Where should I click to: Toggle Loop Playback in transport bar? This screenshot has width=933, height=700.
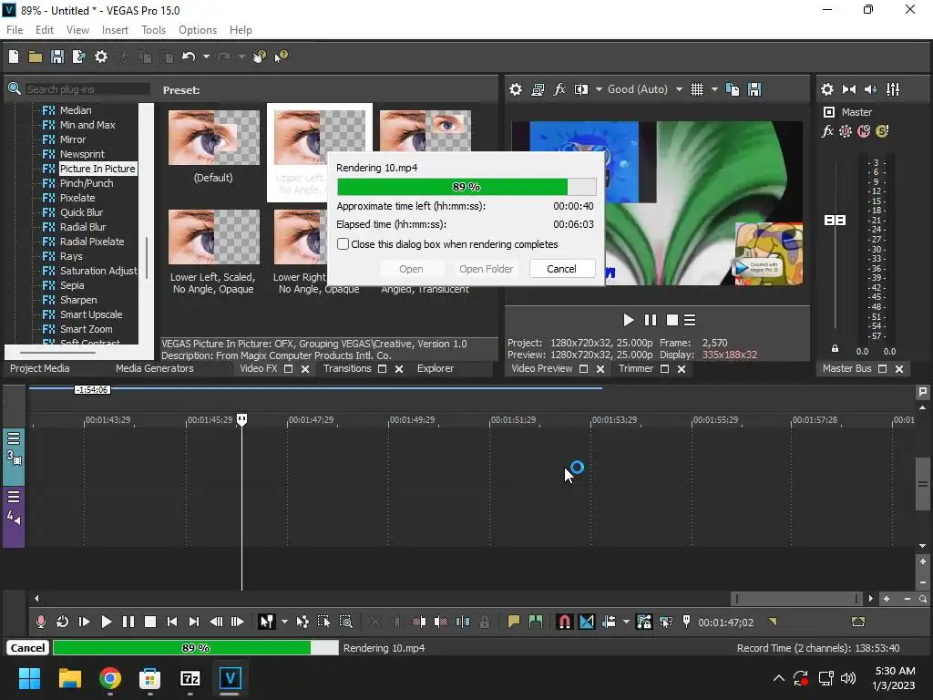click(x=62, y=622)
